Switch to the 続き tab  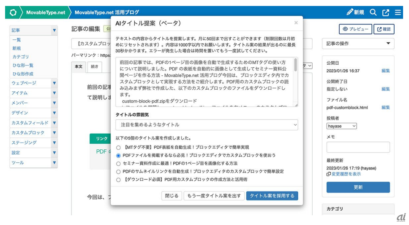click(94, 67)
